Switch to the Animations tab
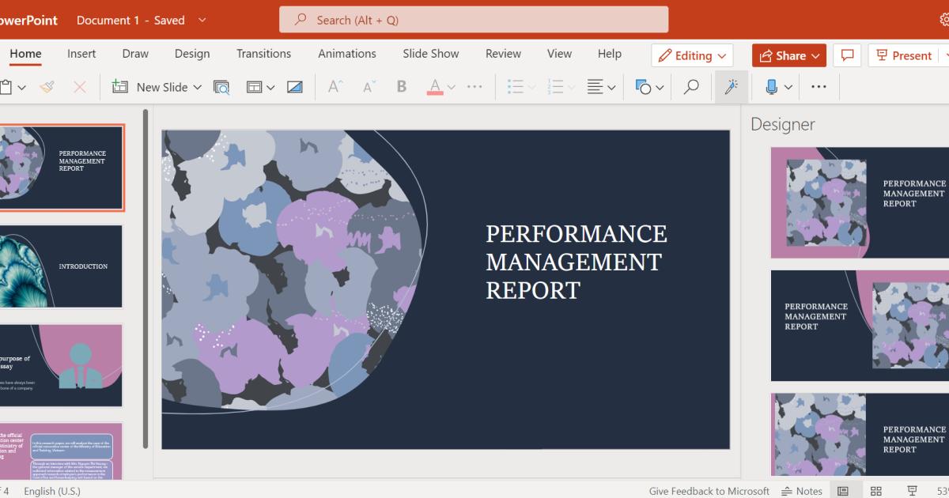The width and height of the screenshot is (949, 498). coord(346,53)
